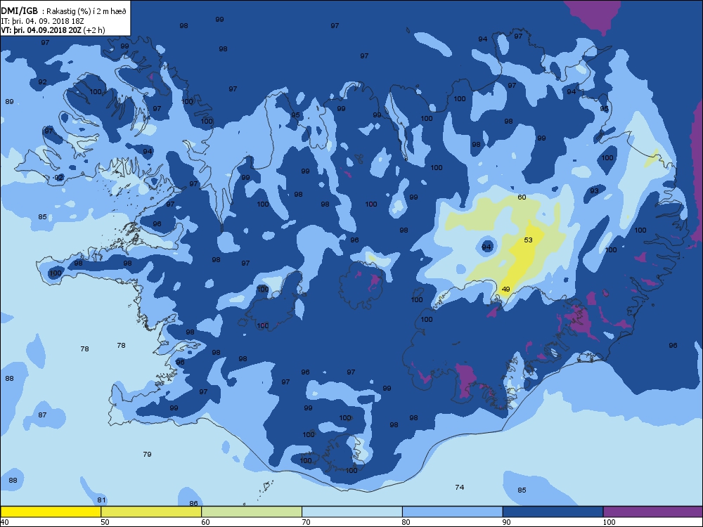Click the legend tick label 80
Viewport: 703px width, 527px height.
pos(406,522)
